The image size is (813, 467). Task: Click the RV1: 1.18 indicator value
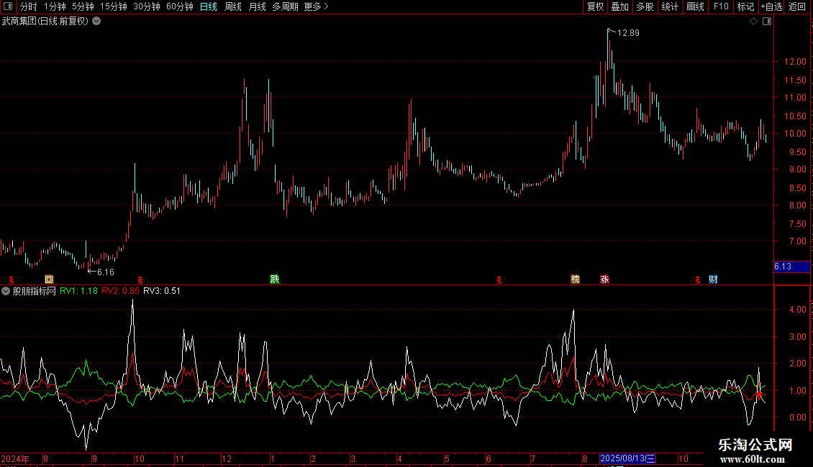[78, 291]
